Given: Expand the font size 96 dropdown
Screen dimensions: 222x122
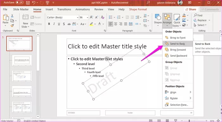Looking at the screenshot, I should [x=88, y=17].
